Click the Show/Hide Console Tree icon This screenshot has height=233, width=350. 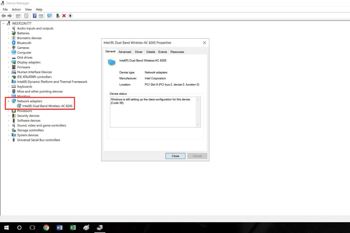point(18,16)
